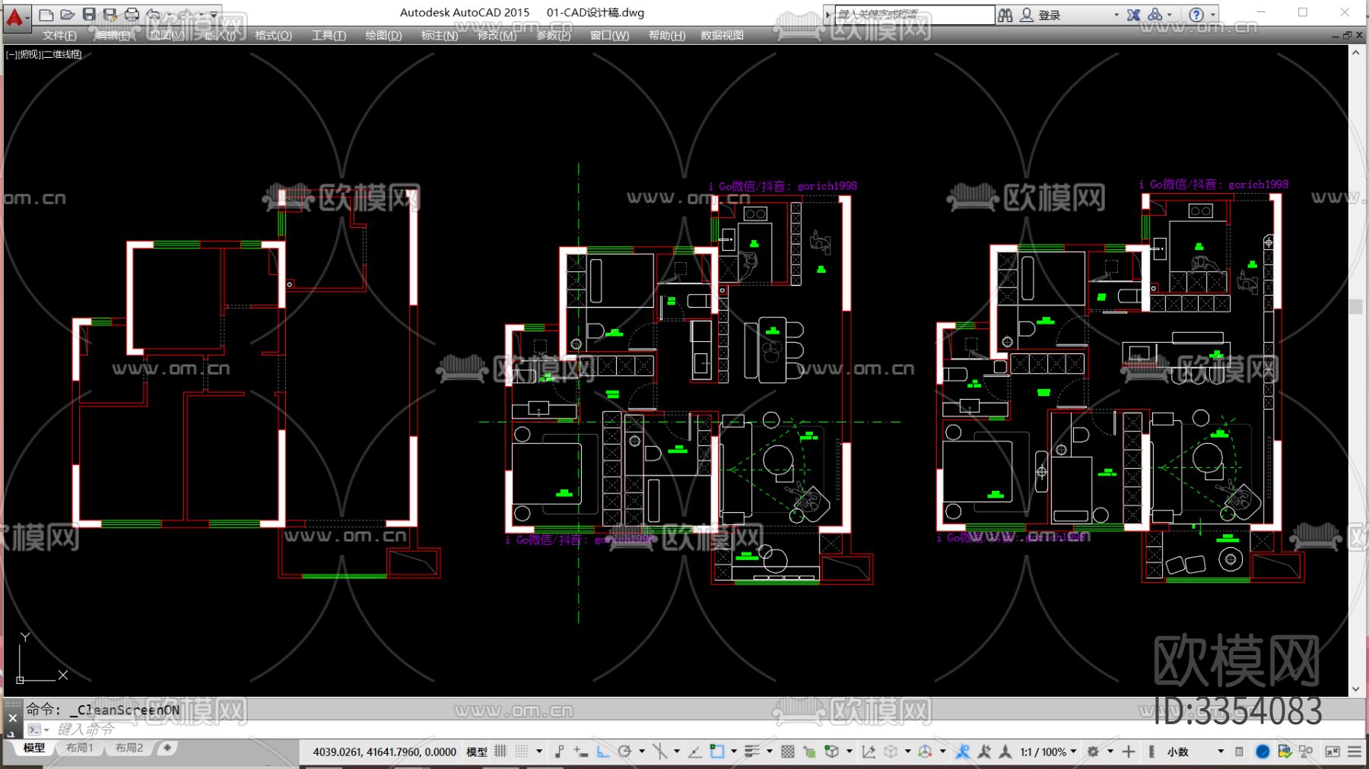This screenshot has width=1369, height=769.
Task: Toggle lineweight display in status bar
Action: pyautogui.click(x=751, y=752)
